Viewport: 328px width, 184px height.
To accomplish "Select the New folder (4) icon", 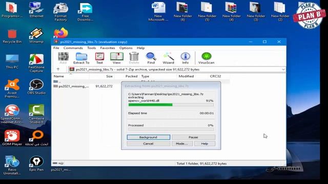I will point(231,12).
